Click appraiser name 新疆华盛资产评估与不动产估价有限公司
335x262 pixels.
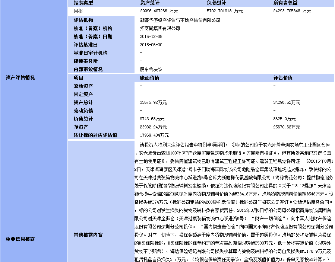pos(180,20)
